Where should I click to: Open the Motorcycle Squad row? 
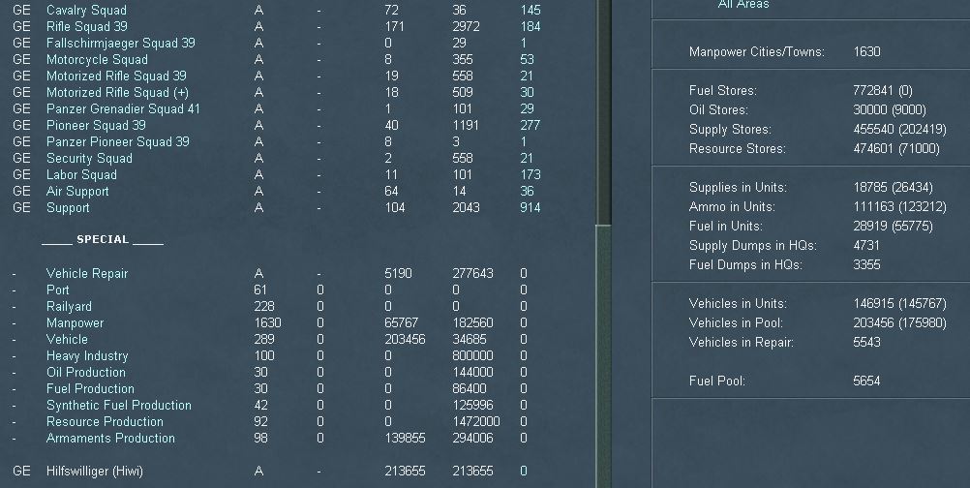coord(97,59)
